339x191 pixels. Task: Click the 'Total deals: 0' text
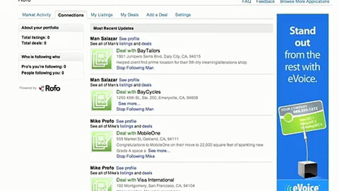click(34, 43)
